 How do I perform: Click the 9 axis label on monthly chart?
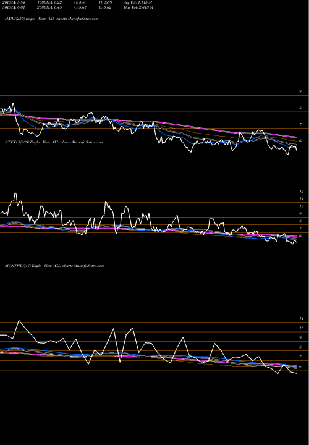(x=300, y=337)
